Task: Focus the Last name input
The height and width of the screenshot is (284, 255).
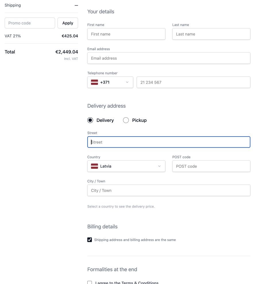Action: click(x=211, y=34)
